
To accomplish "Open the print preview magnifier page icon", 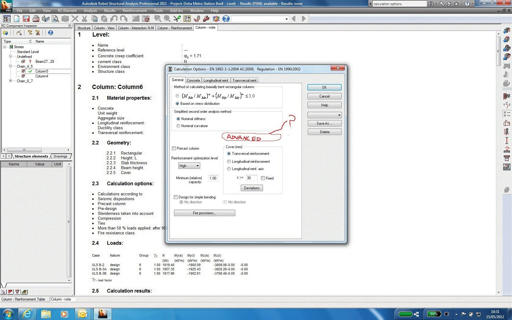I will coord(55,19).
